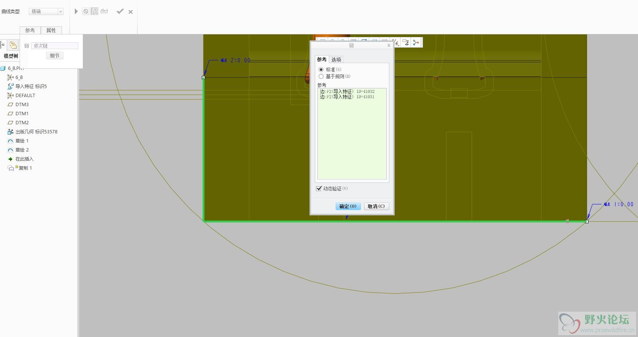
Task: Click the chain endpoint handle labeled 端点 2
Action: [203, 77]
